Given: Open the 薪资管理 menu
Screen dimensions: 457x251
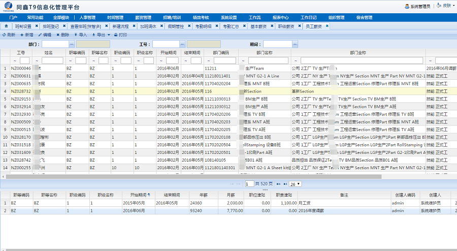Looking at the screenshot, I should pos(143,17).
